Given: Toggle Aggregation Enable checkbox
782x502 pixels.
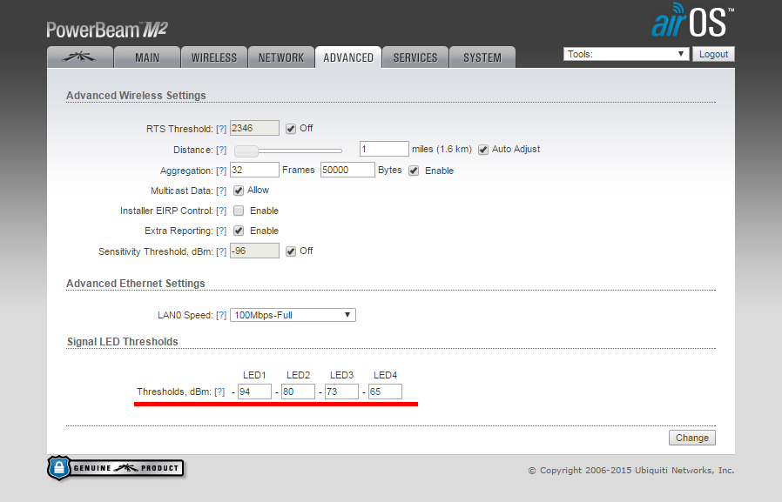Looking at the screenshot, I should [414, 171].
